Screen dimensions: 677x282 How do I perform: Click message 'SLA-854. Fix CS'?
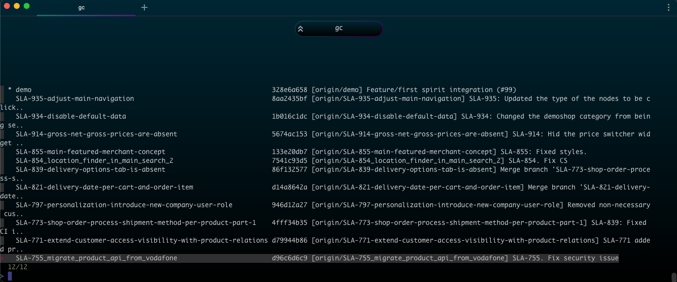point(538,161)
